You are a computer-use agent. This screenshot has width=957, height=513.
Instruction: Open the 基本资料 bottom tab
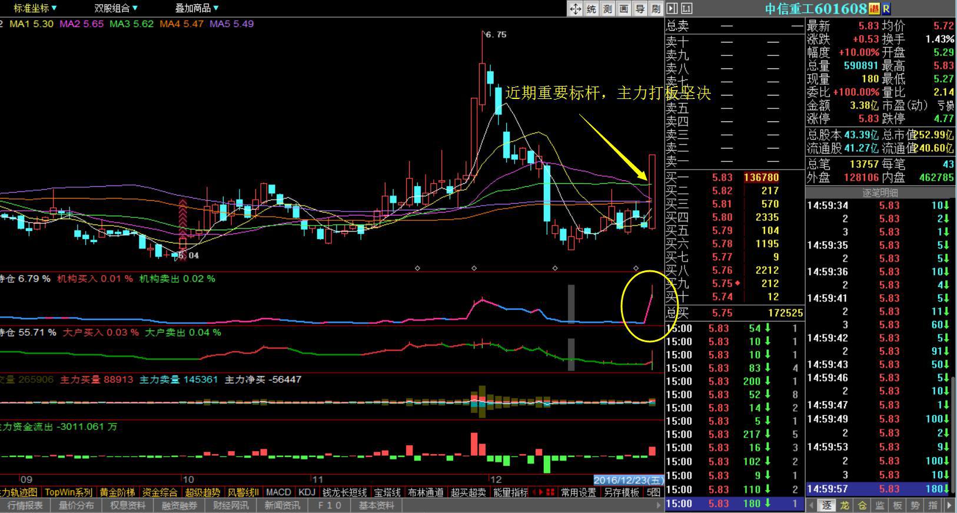click(x=377, y=505)
